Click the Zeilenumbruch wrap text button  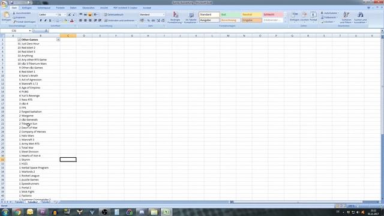point(114,14)
